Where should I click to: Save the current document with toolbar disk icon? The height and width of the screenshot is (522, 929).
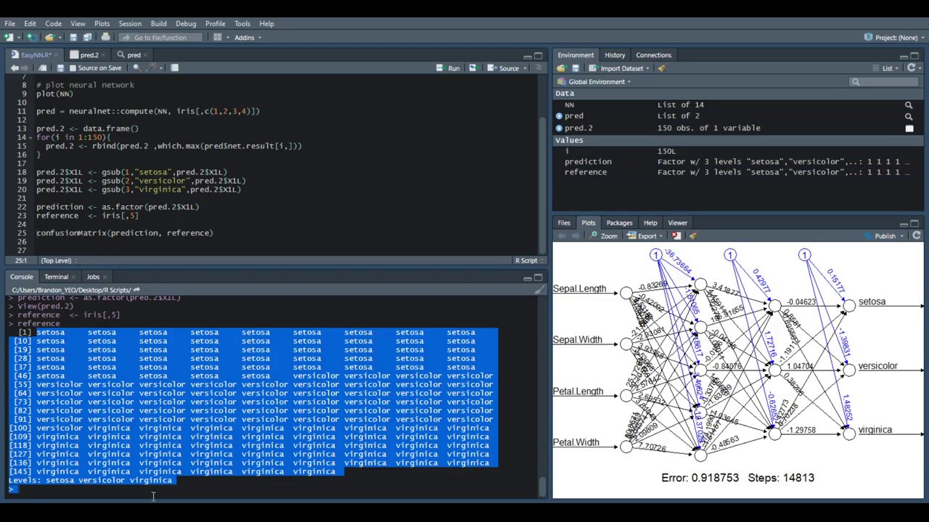pos(73,37)
